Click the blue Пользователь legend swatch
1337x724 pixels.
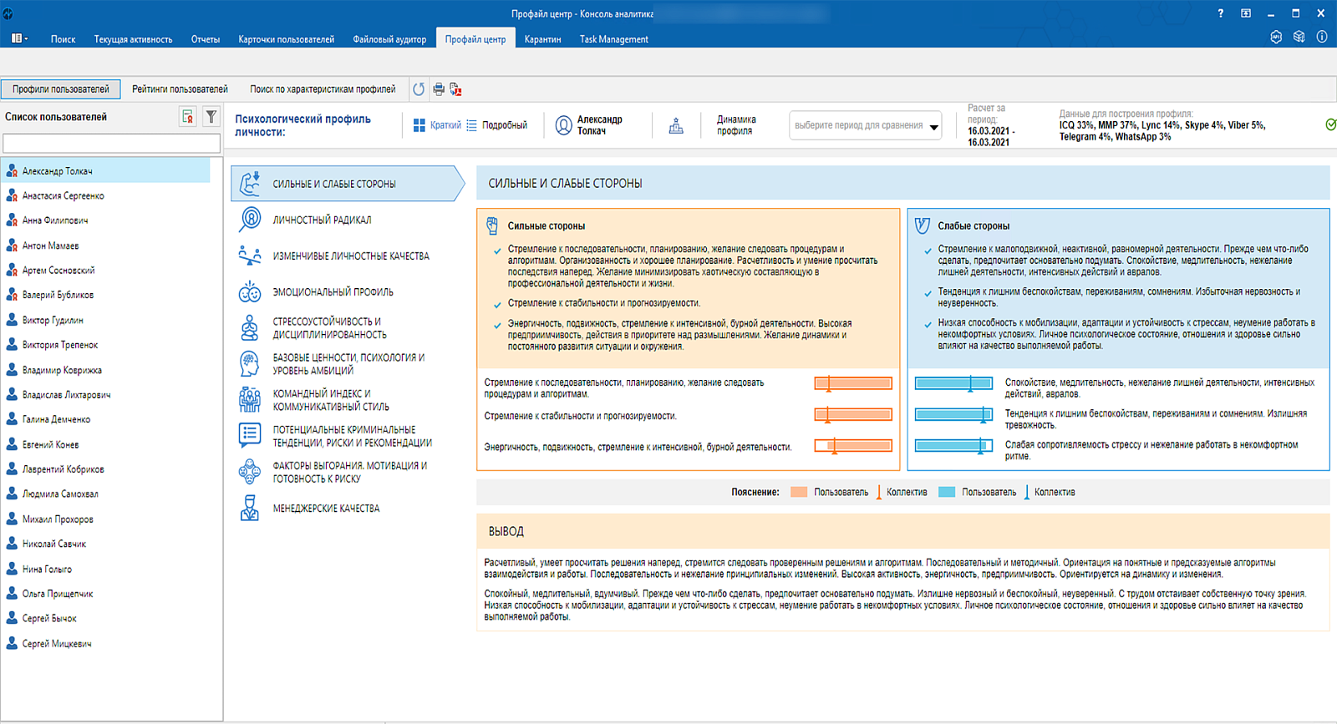pos(947,492)
